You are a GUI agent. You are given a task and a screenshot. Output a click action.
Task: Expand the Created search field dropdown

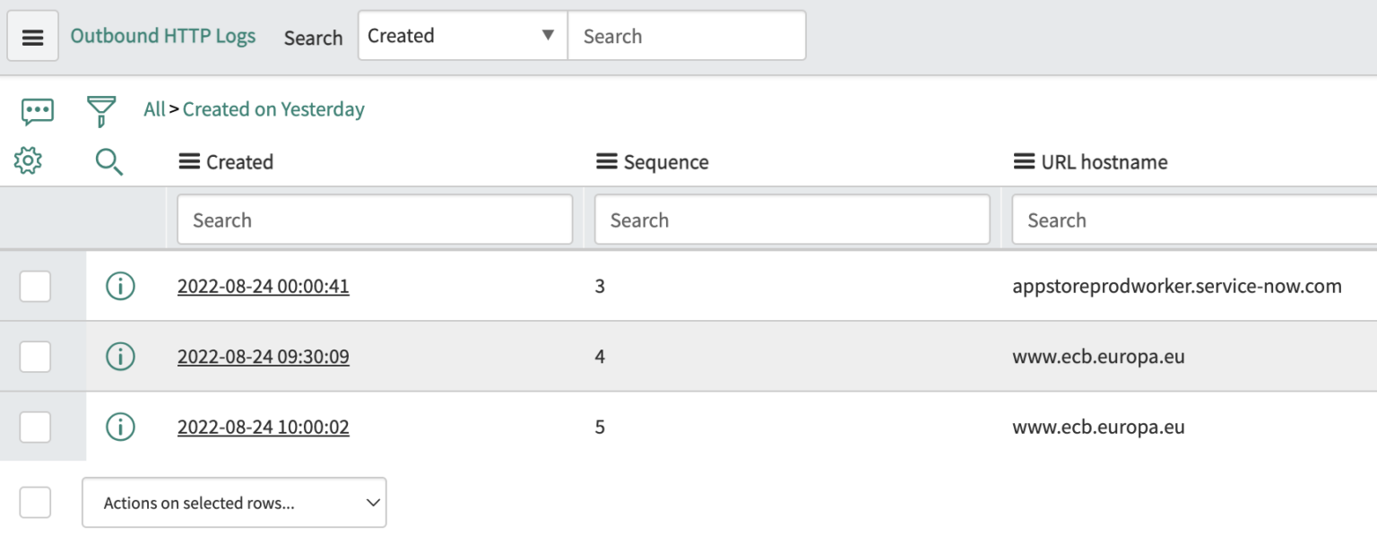(x=463, y=36)
